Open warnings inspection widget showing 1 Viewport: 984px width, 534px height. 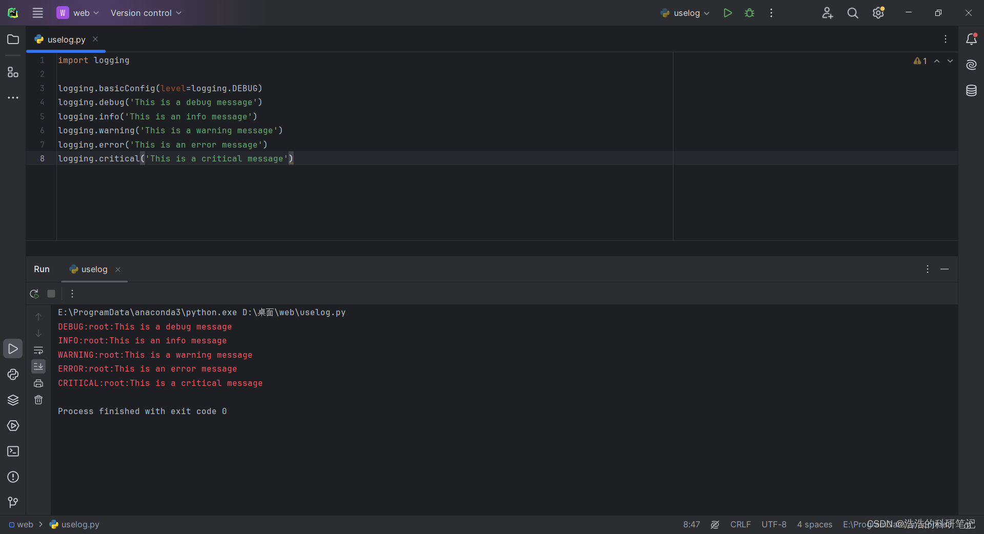coord(920,61)
